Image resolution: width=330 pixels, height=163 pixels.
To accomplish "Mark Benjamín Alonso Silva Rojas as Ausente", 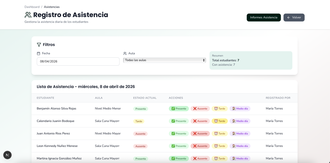I will (x=200, y=109).
